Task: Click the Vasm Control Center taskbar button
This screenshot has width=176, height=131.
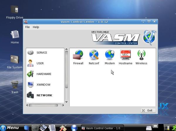Action: coord(102,128)
